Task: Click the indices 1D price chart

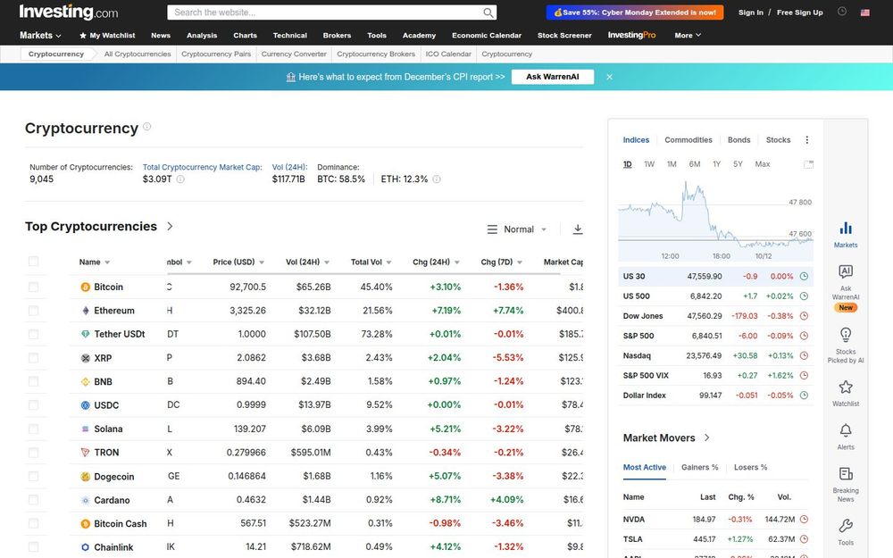Action: (715, 219)
